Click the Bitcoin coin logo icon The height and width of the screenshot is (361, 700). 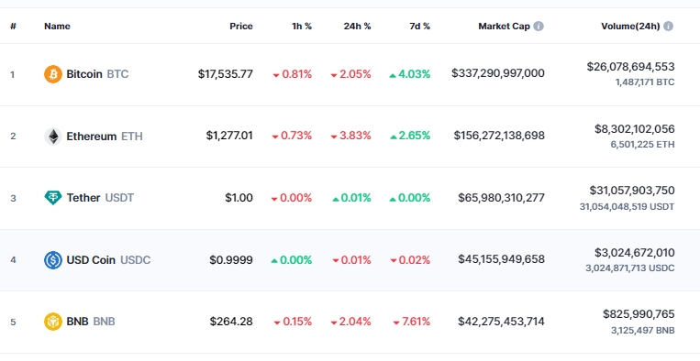(x=52, y=74)
